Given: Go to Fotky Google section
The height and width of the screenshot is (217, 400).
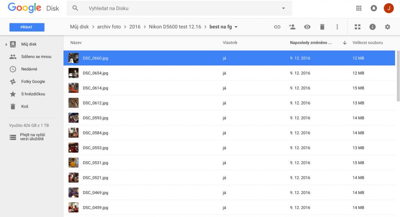Looking at the screenshot, I should pyautogui.click(x=33, y=81).
